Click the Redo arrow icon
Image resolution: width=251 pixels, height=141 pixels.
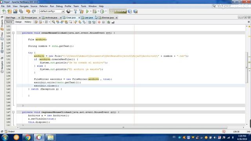point(34,11)
